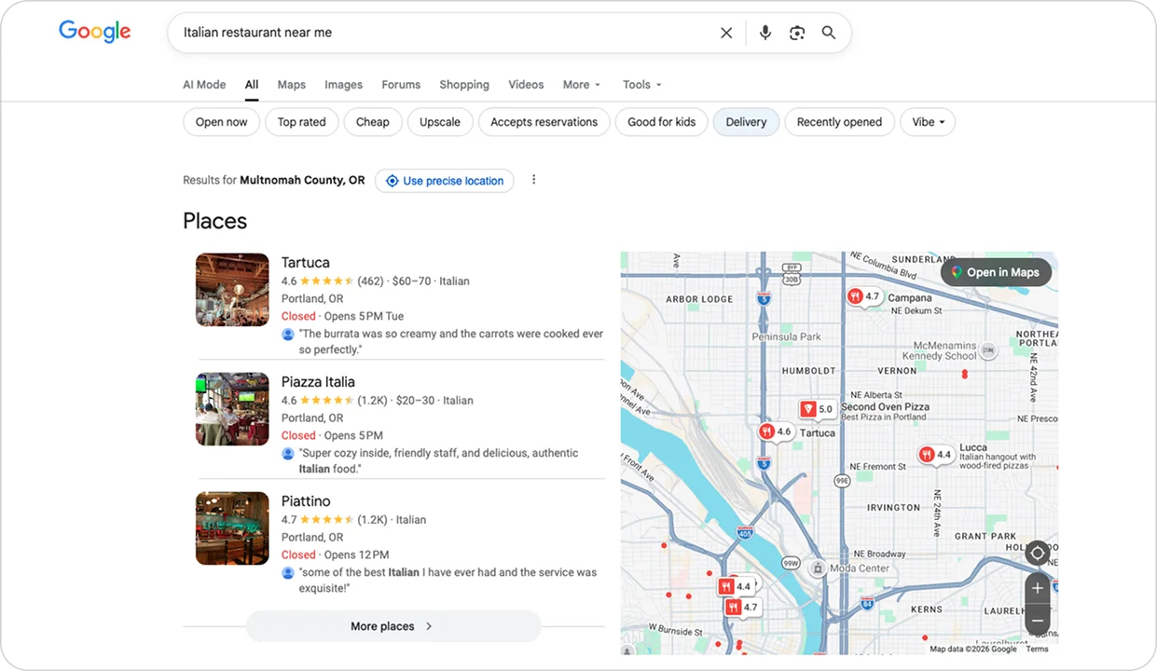Open the Tools dropdown
Viewport: 1157px width, 671px height.
click(x=642, y=85)
